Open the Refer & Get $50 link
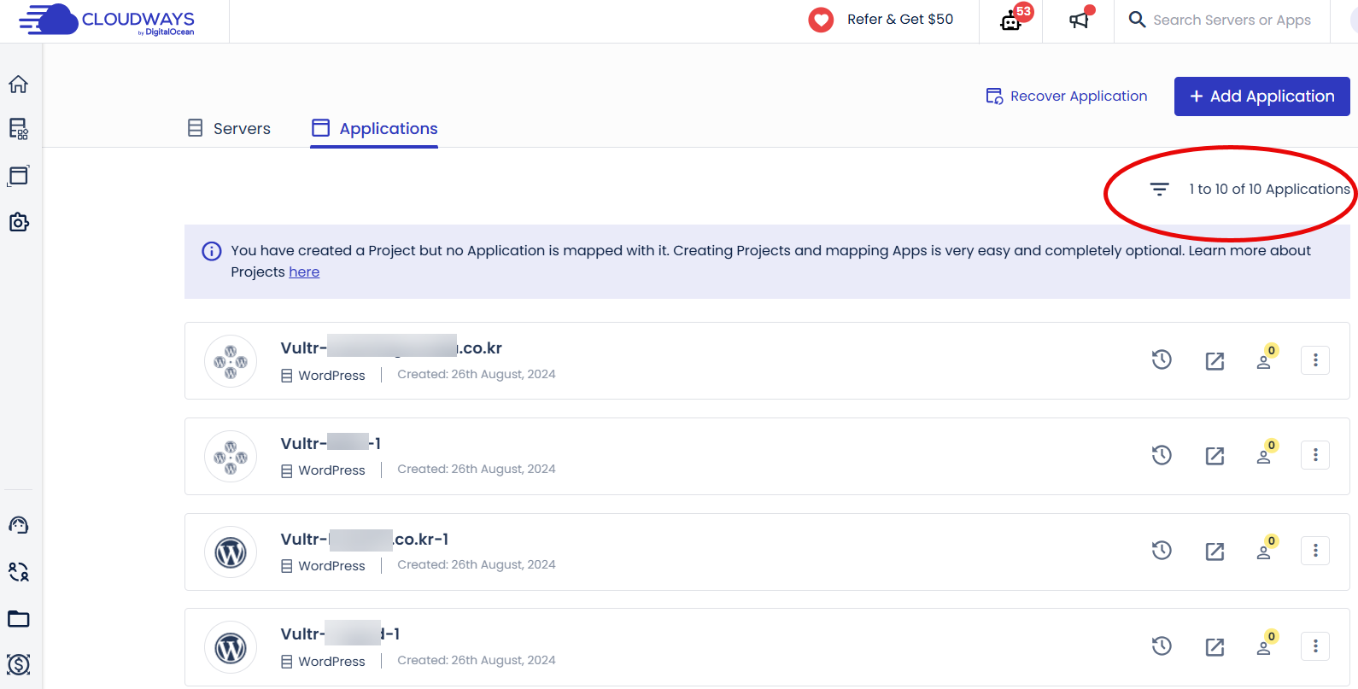This screenshot has width=1358, height=689. point(900,20)
